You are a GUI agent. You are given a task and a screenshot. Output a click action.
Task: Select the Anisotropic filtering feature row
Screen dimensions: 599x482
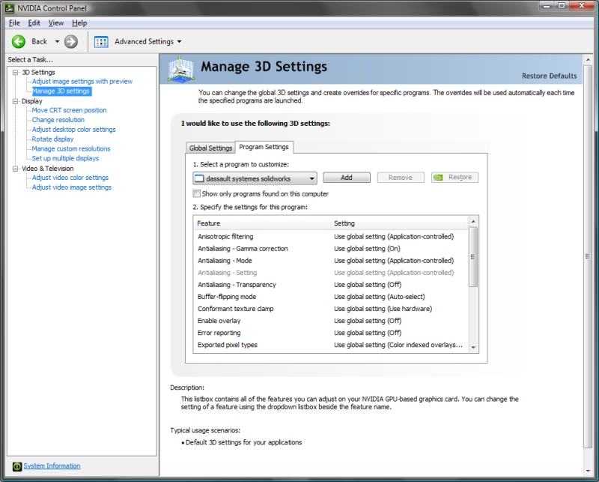(331, 236)
